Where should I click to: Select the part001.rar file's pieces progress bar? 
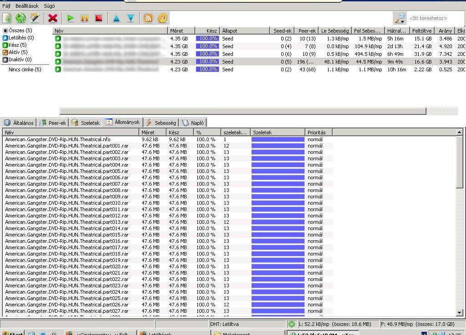(x=278, y=146)
